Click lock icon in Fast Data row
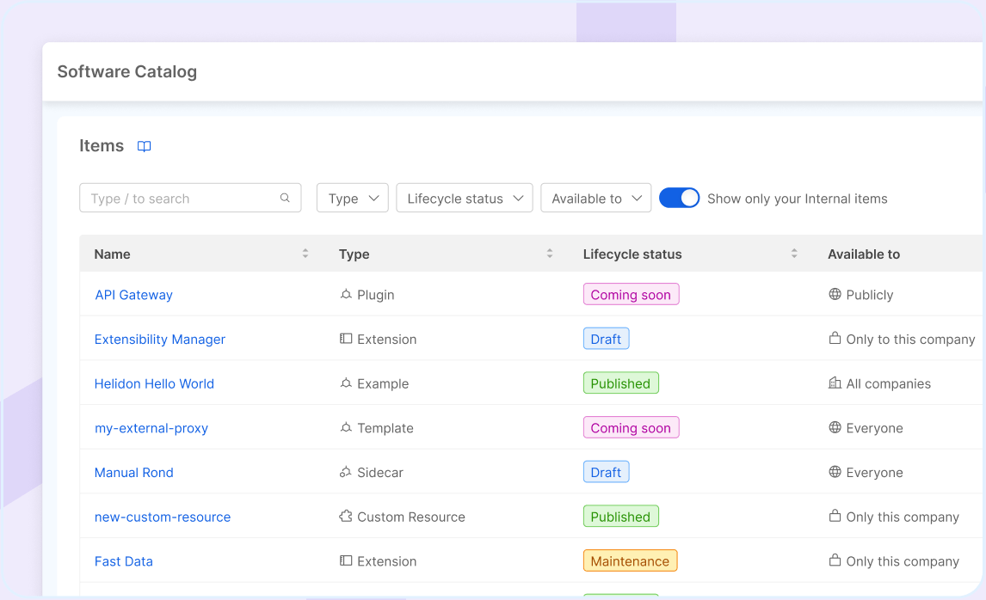Viewport: 986px width, 600px height. click(835, 560)
